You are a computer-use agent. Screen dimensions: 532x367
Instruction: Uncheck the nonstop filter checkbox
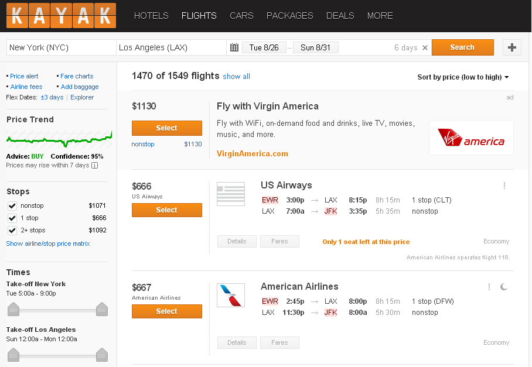click(x=12, y=205)
